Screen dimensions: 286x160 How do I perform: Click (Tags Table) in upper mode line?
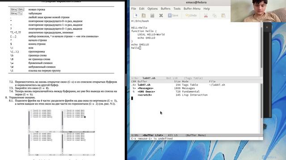pos(193,78)
